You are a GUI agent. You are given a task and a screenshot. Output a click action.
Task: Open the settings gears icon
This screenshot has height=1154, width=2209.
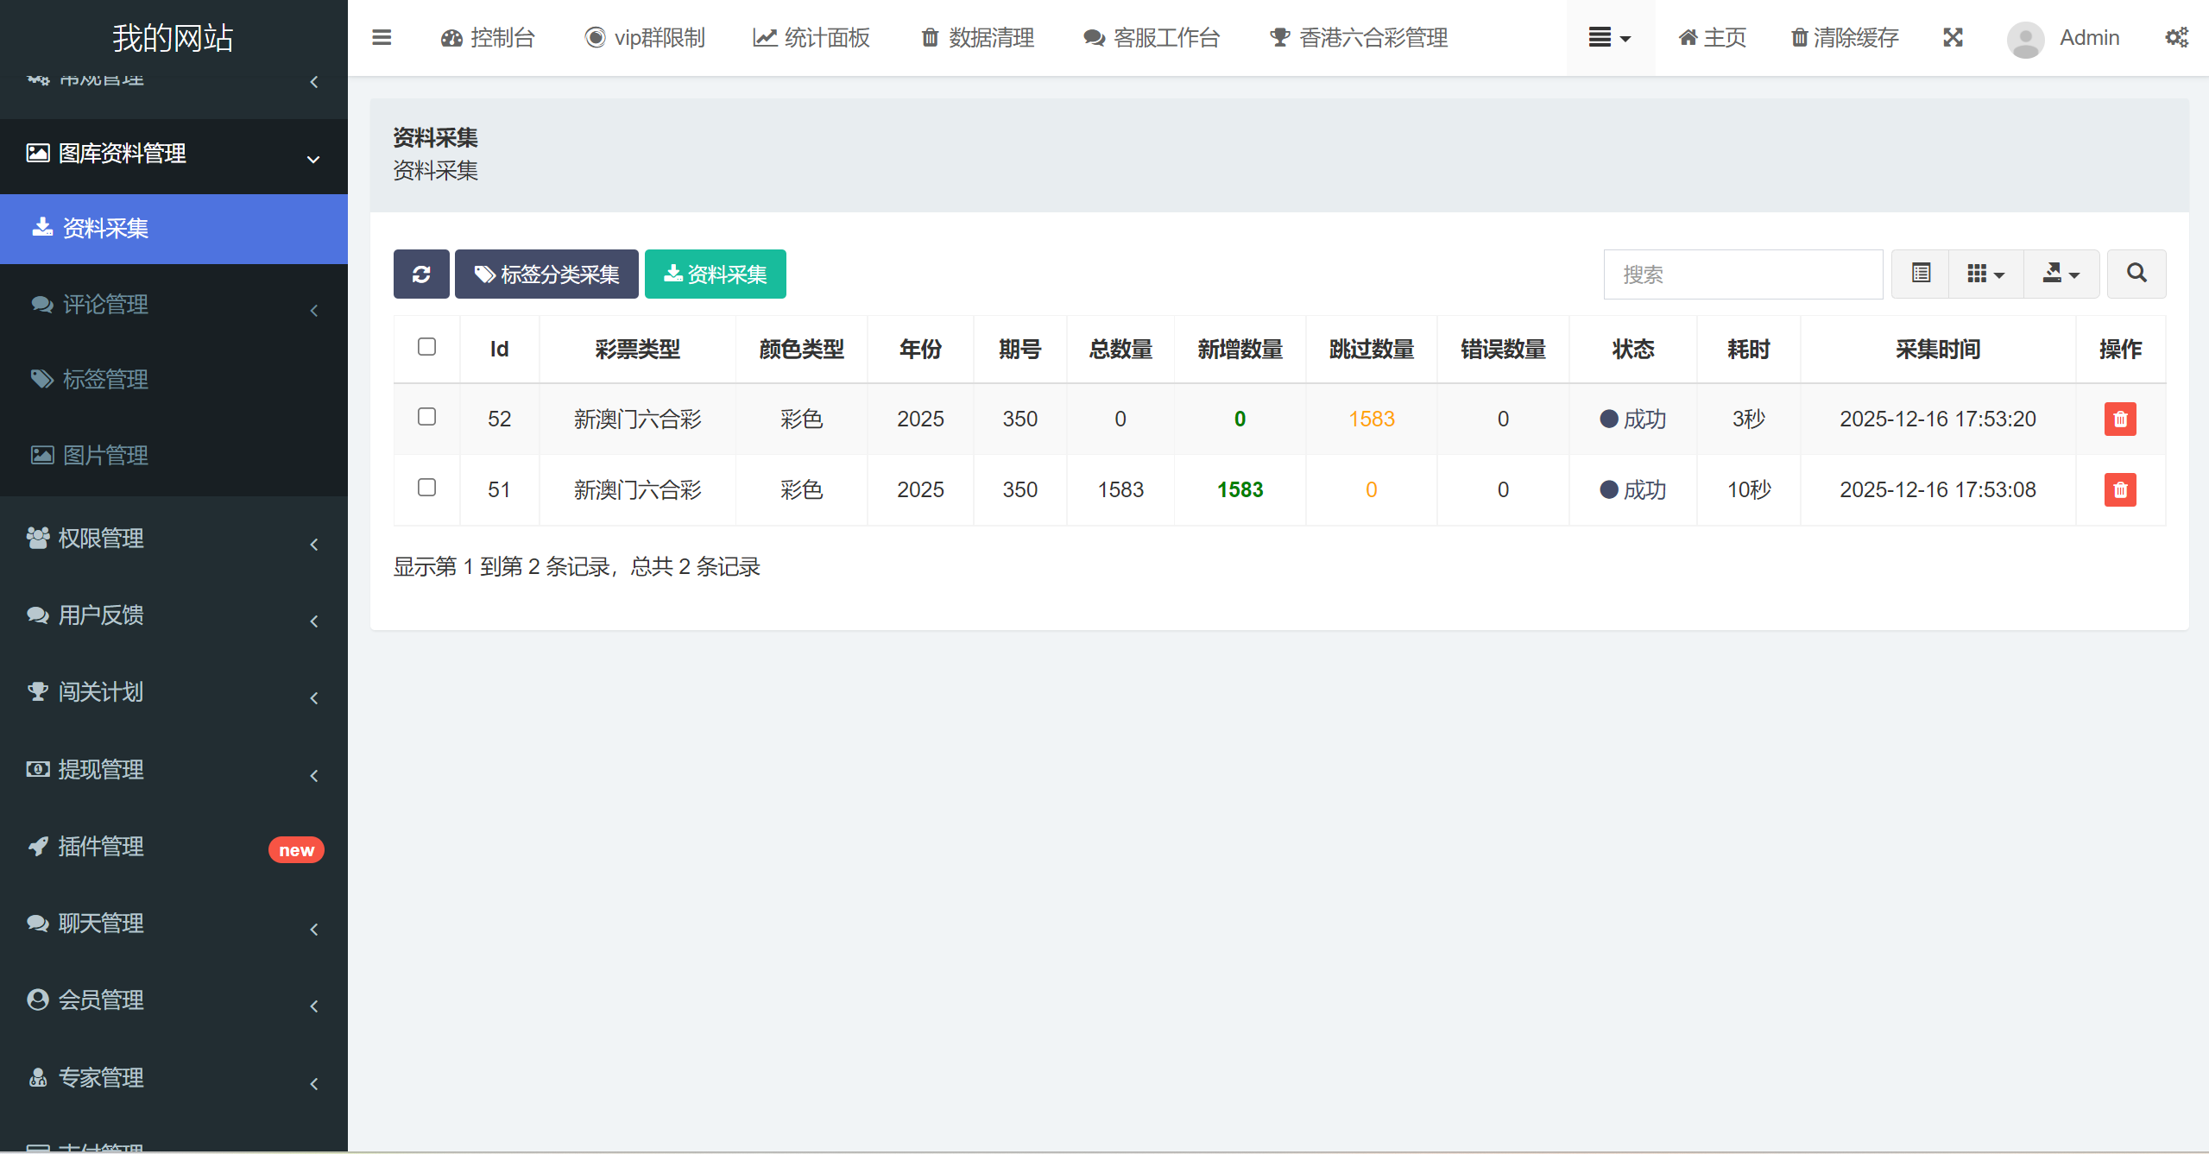pos(2176,38)
